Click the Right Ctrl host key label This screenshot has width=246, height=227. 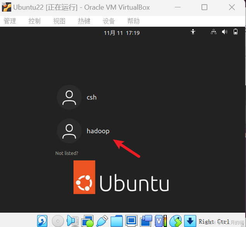click(x=214, y=222)
